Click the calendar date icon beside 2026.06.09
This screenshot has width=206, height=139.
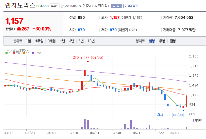coord(63,6)
